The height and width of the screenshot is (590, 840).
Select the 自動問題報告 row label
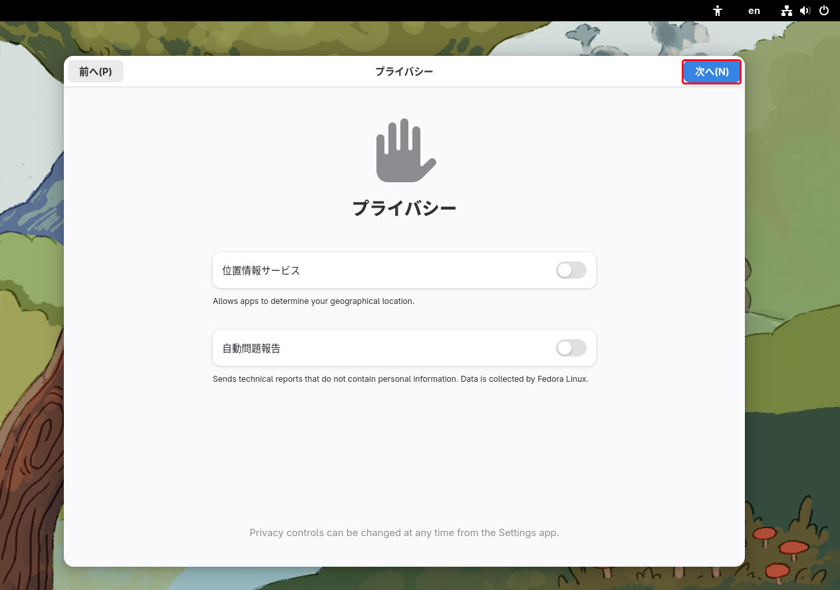(x=251, y=349)
